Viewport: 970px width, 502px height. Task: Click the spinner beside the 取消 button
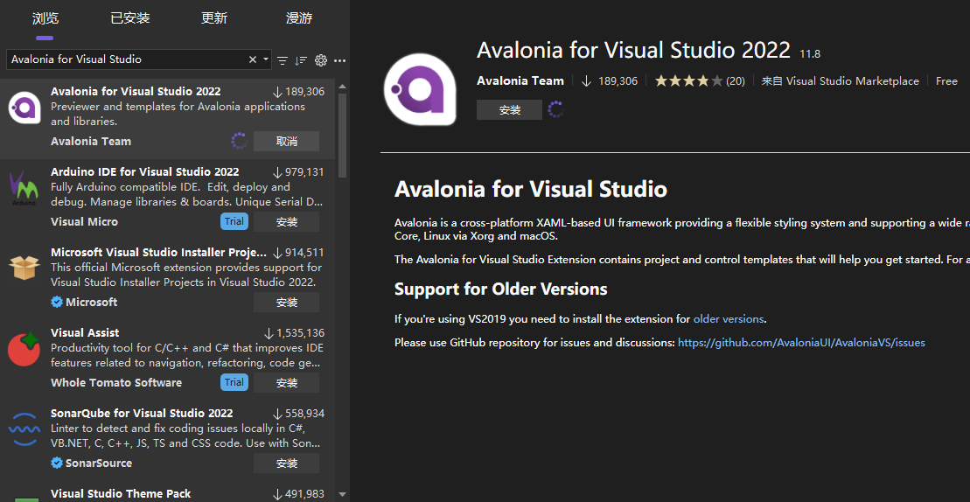pos(240,141)
